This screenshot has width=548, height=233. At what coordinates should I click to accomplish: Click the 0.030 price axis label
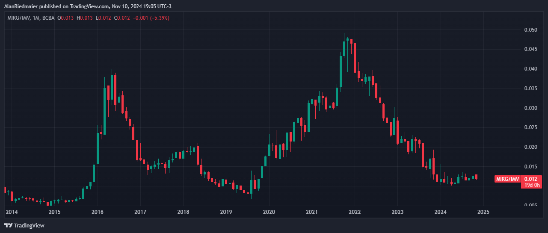click(x=530, y=108)
